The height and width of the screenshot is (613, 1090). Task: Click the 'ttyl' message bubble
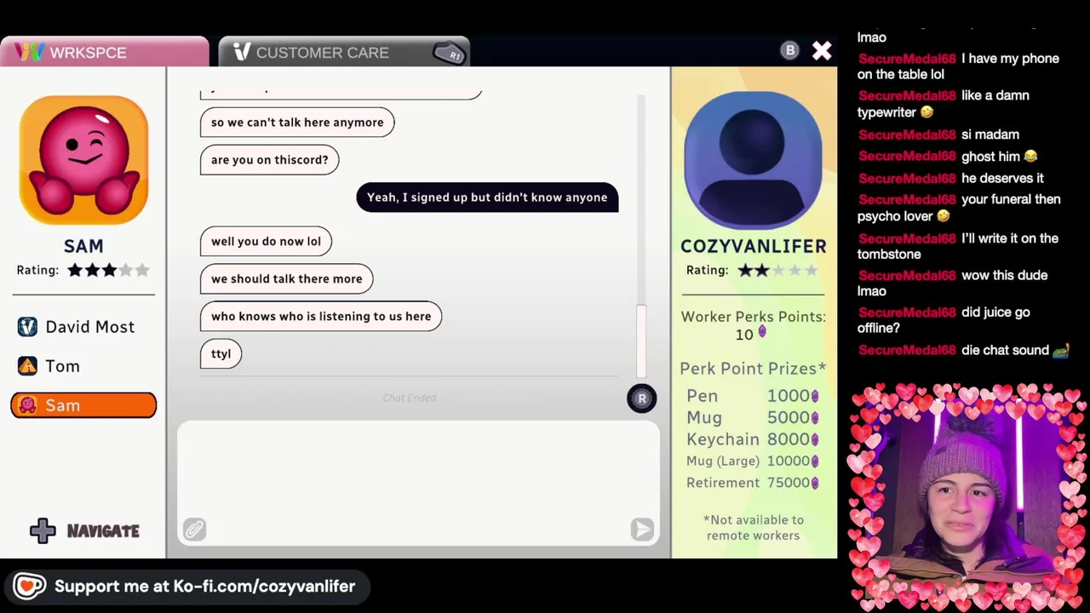click(x=221, y=354)
